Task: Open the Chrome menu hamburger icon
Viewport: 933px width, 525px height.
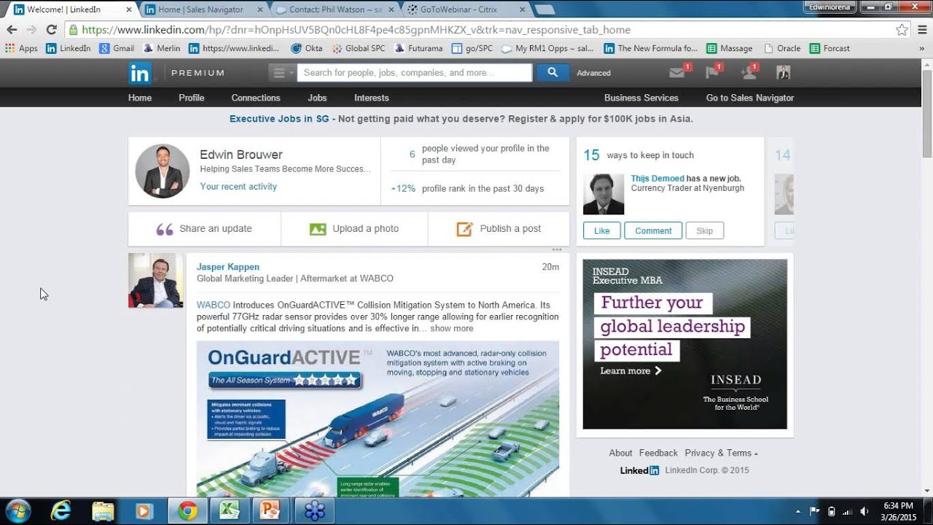Action: (x=921, y=30)
